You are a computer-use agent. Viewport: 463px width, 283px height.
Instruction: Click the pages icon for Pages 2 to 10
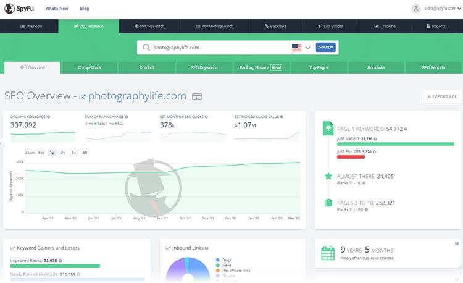328,203
